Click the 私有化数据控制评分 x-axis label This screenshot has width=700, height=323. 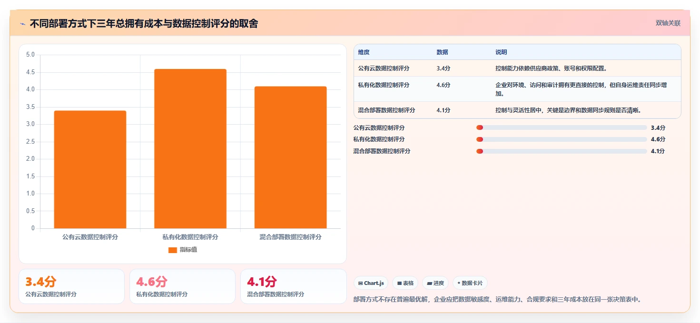tap(190, 237)
